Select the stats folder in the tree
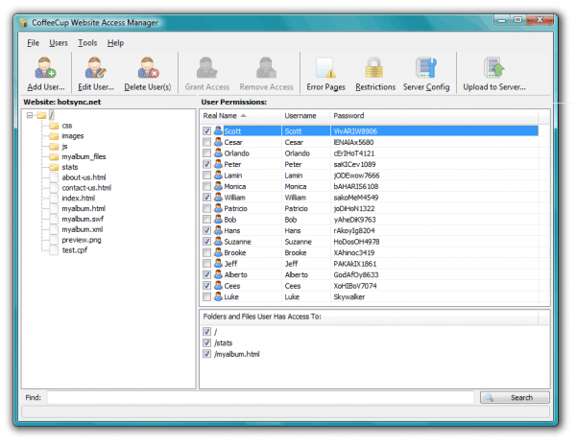 [x=71, y=167]
